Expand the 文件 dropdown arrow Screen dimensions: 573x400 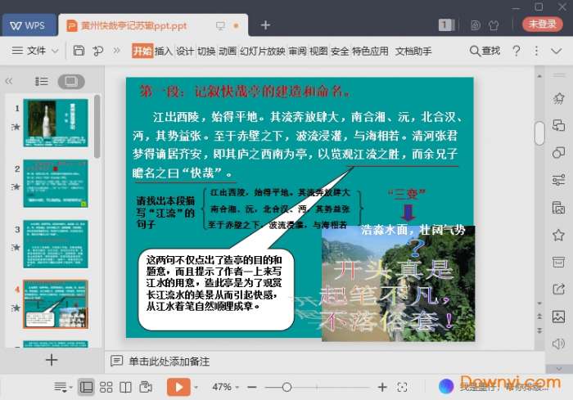(x=55, y=51)
